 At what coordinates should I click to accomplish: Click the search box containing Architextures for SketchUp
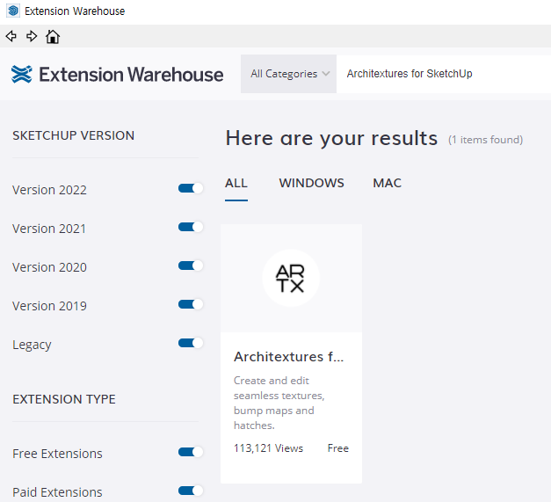coord(444,74)
